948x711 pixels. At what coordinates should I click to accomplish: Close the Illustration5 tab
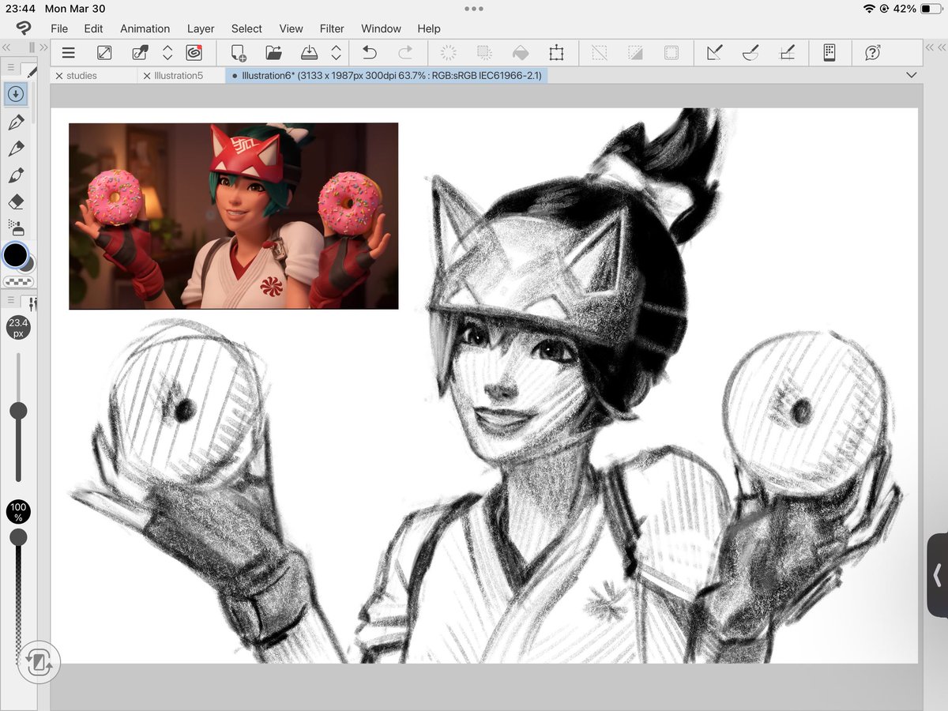[x=146, y=76]
